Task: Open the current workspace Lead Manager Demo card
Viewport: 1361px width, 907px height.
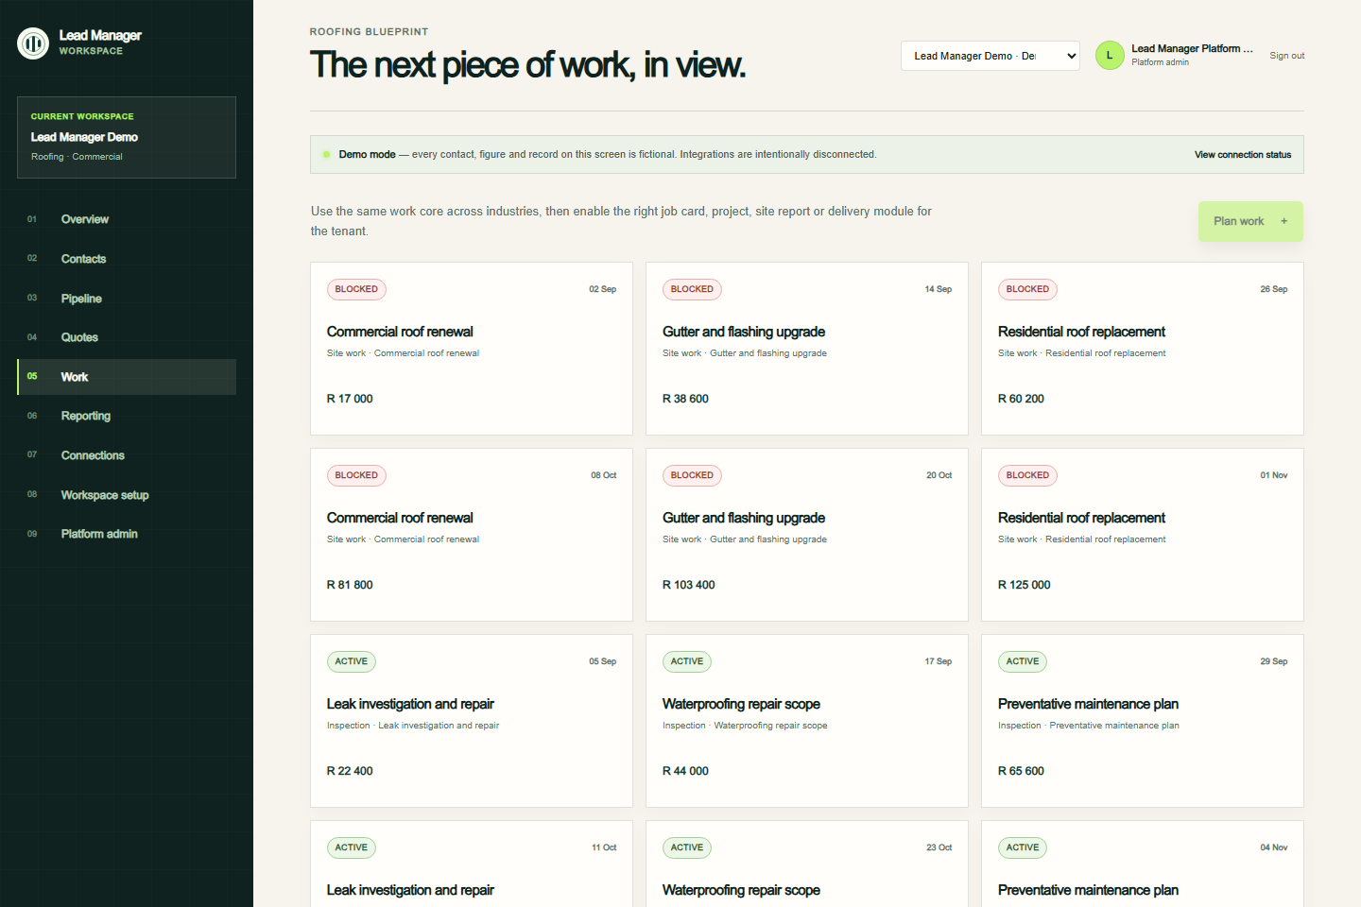Action: (127, 137)
